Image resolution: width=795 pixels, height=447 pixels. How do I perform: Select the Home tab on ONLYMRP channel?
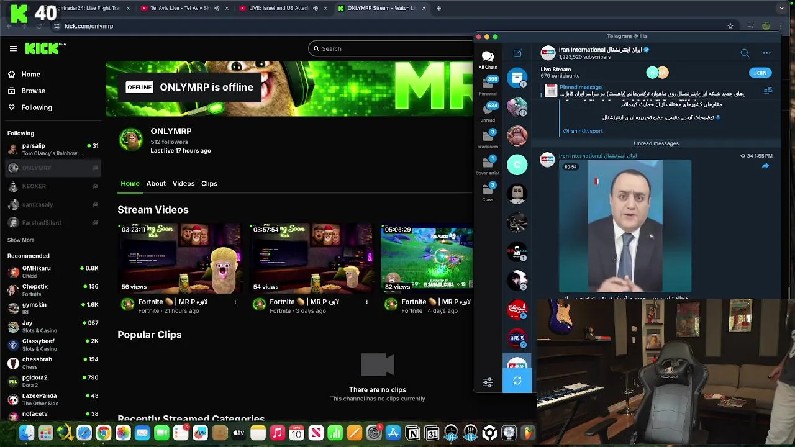point(130,184)
